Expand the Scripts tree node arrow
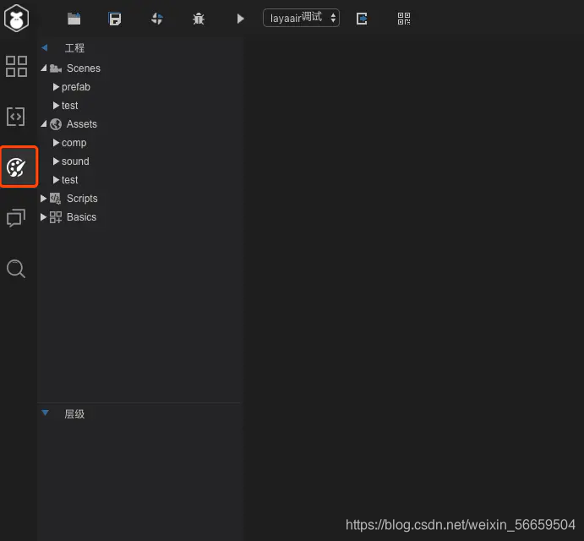 (x=43, y=198)
